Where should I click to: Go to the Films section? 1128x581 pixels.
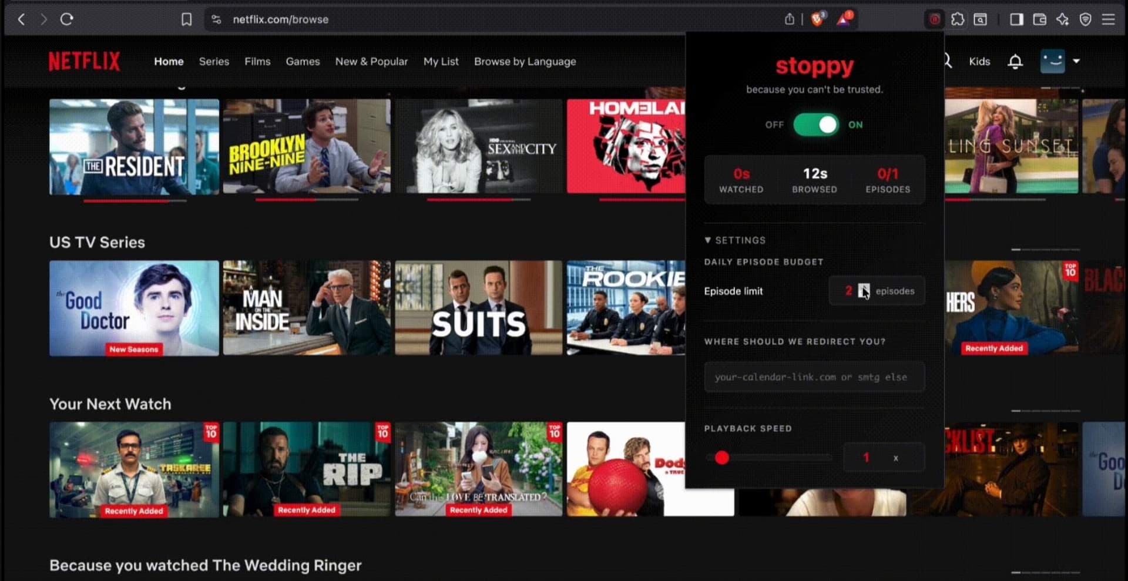point(257,61)
